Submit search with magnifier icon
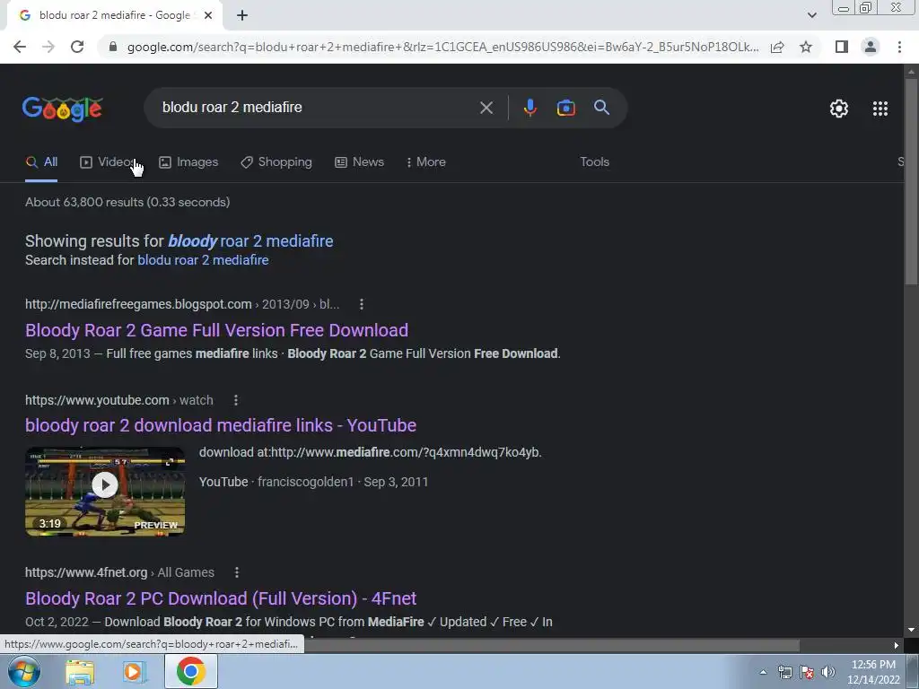The image size is (919, 689). [601, 108]
